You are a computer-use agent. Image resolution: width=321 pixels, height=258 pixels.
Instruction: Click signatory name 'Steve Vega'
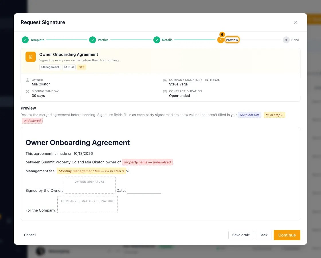click(x=178, y=84)
